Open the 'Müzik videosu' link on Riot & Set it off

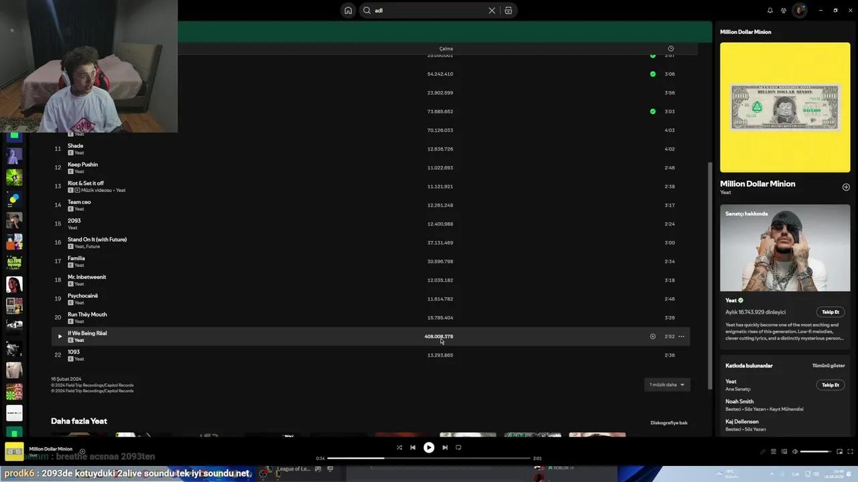click(97, 190)
